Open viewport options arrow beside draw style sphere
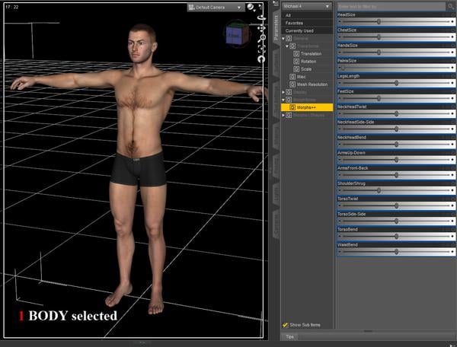 pos(260,6)
